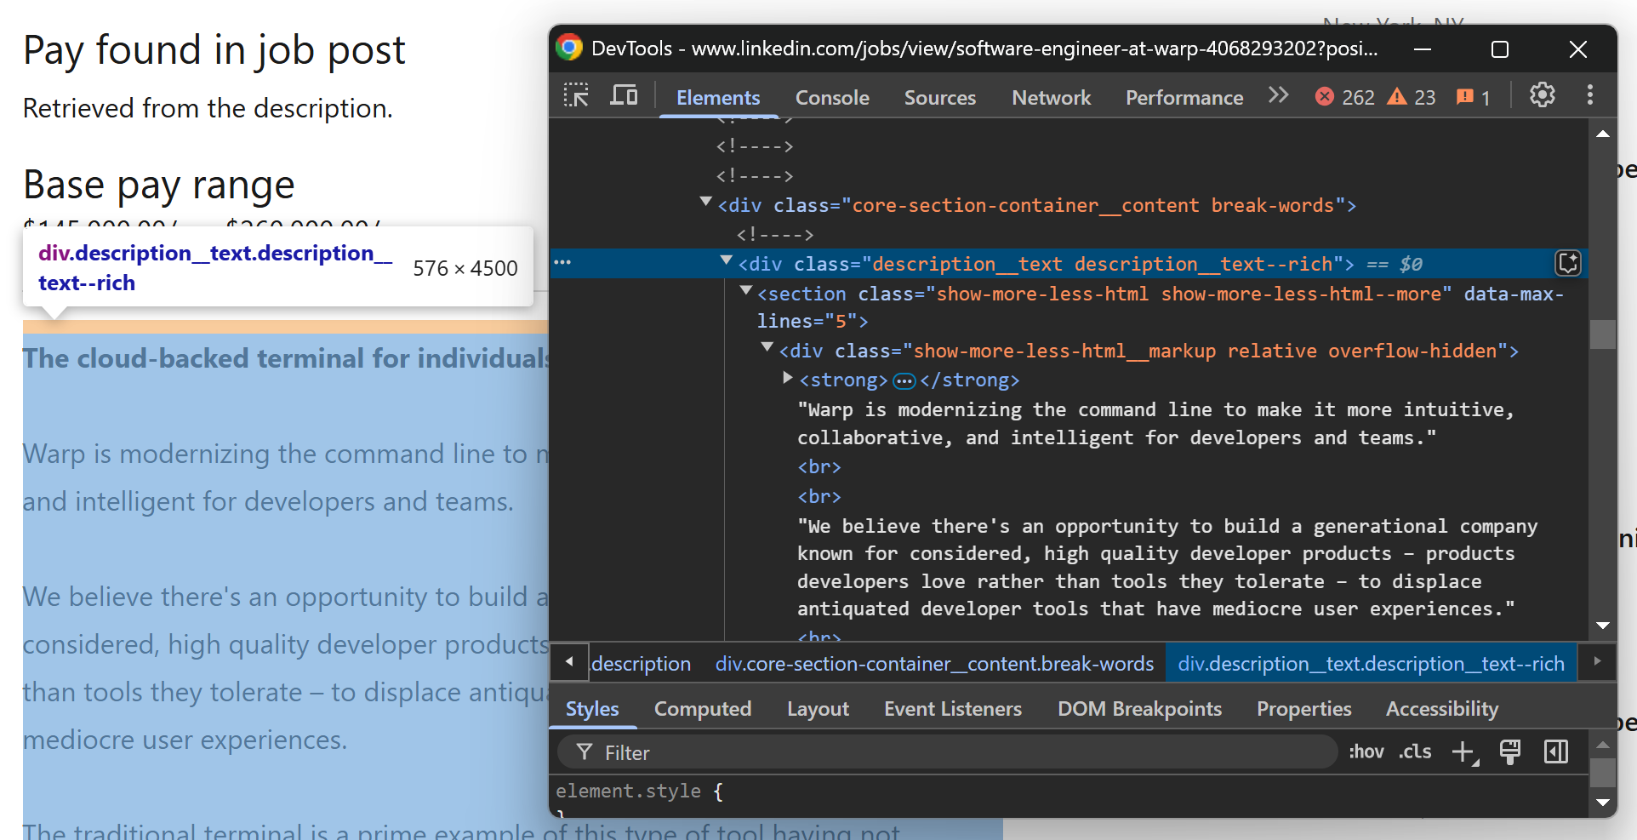Open the customize DevTools three-dot menu
The image size is (1637, 840).
click(x=1590, y=94)
